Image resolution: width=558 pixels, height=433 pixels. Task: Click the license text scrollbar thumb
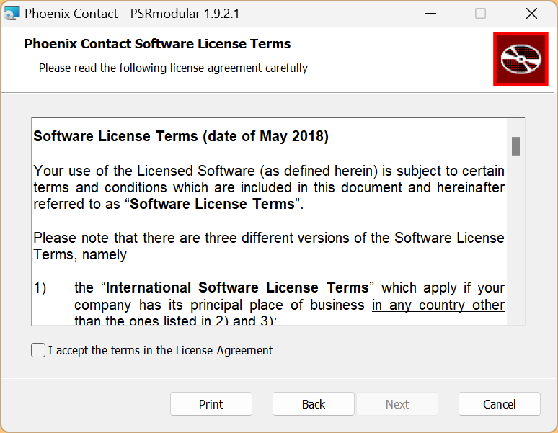(515, 146)
